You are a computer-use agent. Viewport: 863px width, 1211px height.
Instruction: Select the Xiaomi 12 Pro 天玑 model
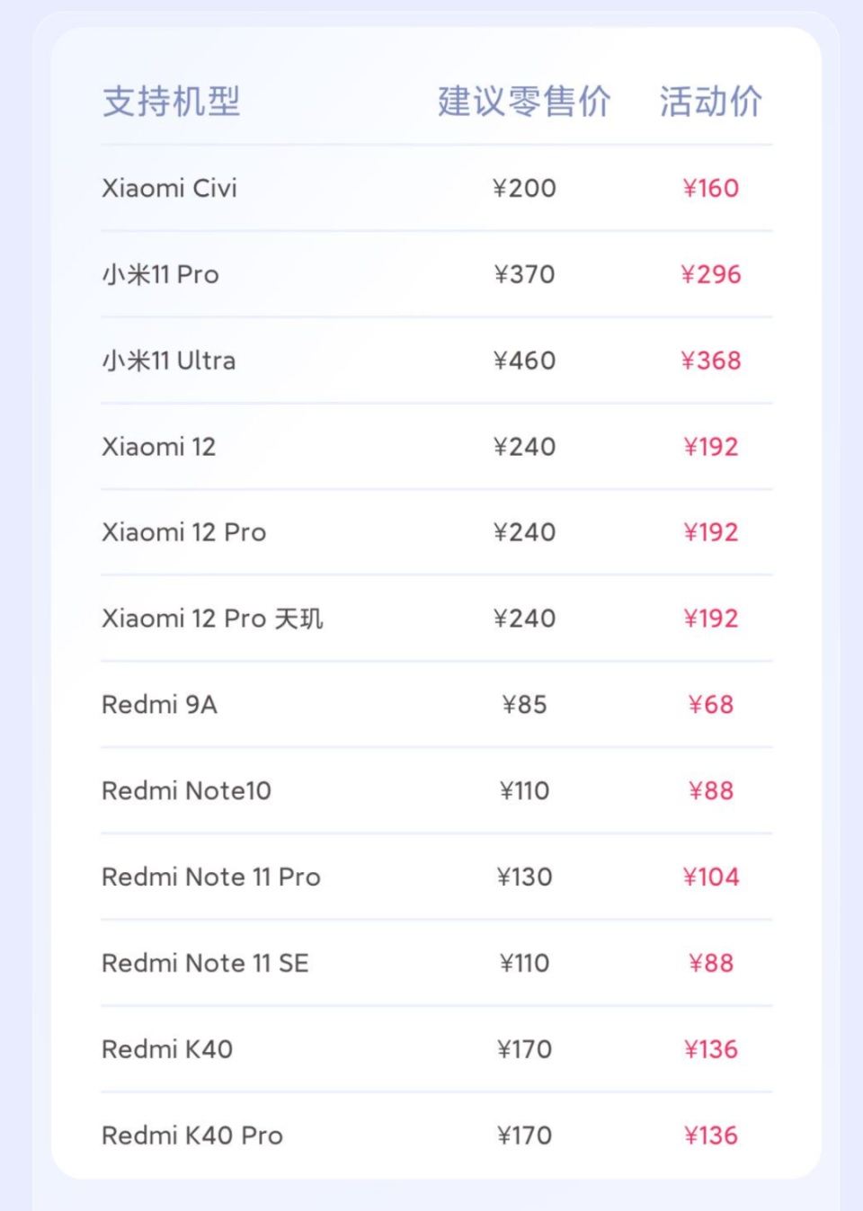pyautogui.click(x=212, y=619)
